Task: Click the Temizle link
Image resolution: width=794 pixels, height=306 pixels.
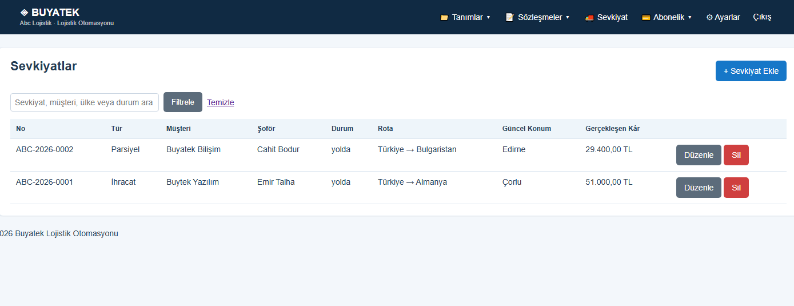Action: [x=221, y=102]
